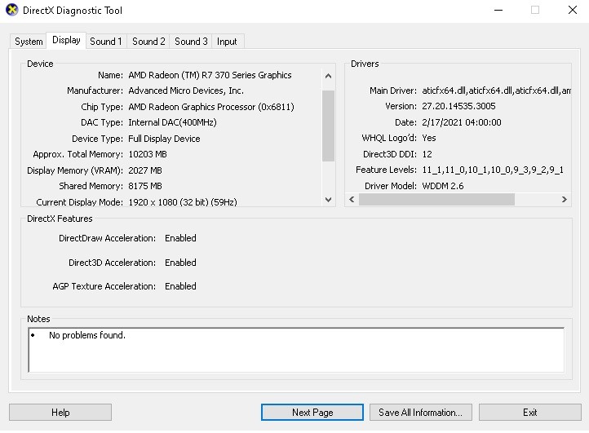Click display mode '1920 x 1080 (32 bit) (59Hz)'
The width and height of the screenshot is (589, 433).
click(x=183, y=202)
